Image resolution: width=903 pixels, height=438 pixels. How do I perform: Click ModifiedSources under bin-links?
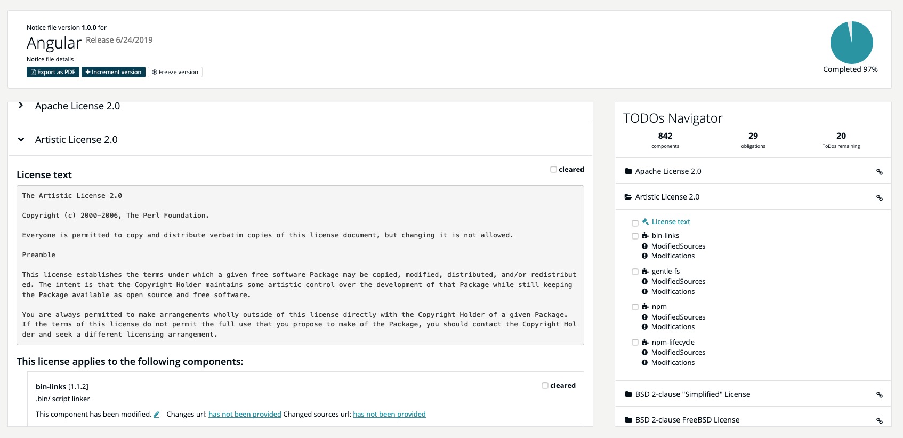click(678, 246)
